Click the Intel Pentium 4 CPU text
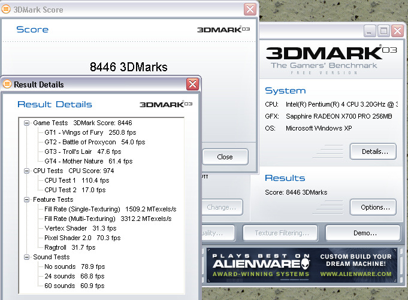The height and width of the screenshot is (300, 408). click(341, 105)
